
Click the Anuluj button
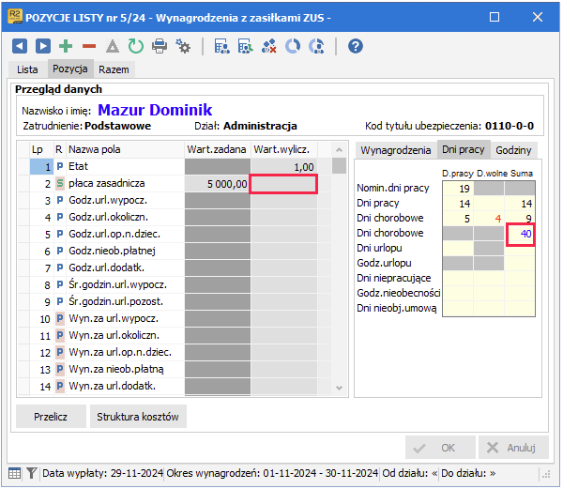pyautogui.click(x=513, y=448)
